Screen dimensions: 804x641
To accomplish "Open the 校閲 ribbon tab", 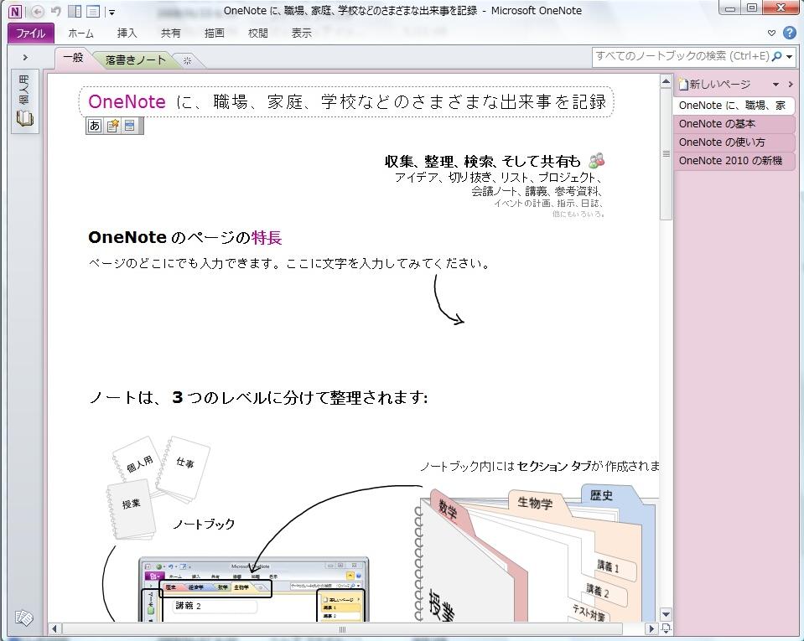I will tap(257, 34).
